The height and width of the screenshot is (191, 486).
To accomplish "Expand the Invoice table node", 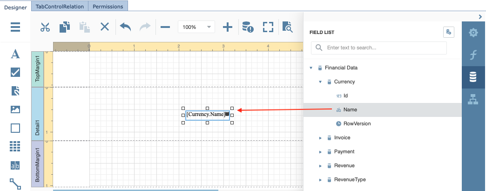I will click(320, 138).
